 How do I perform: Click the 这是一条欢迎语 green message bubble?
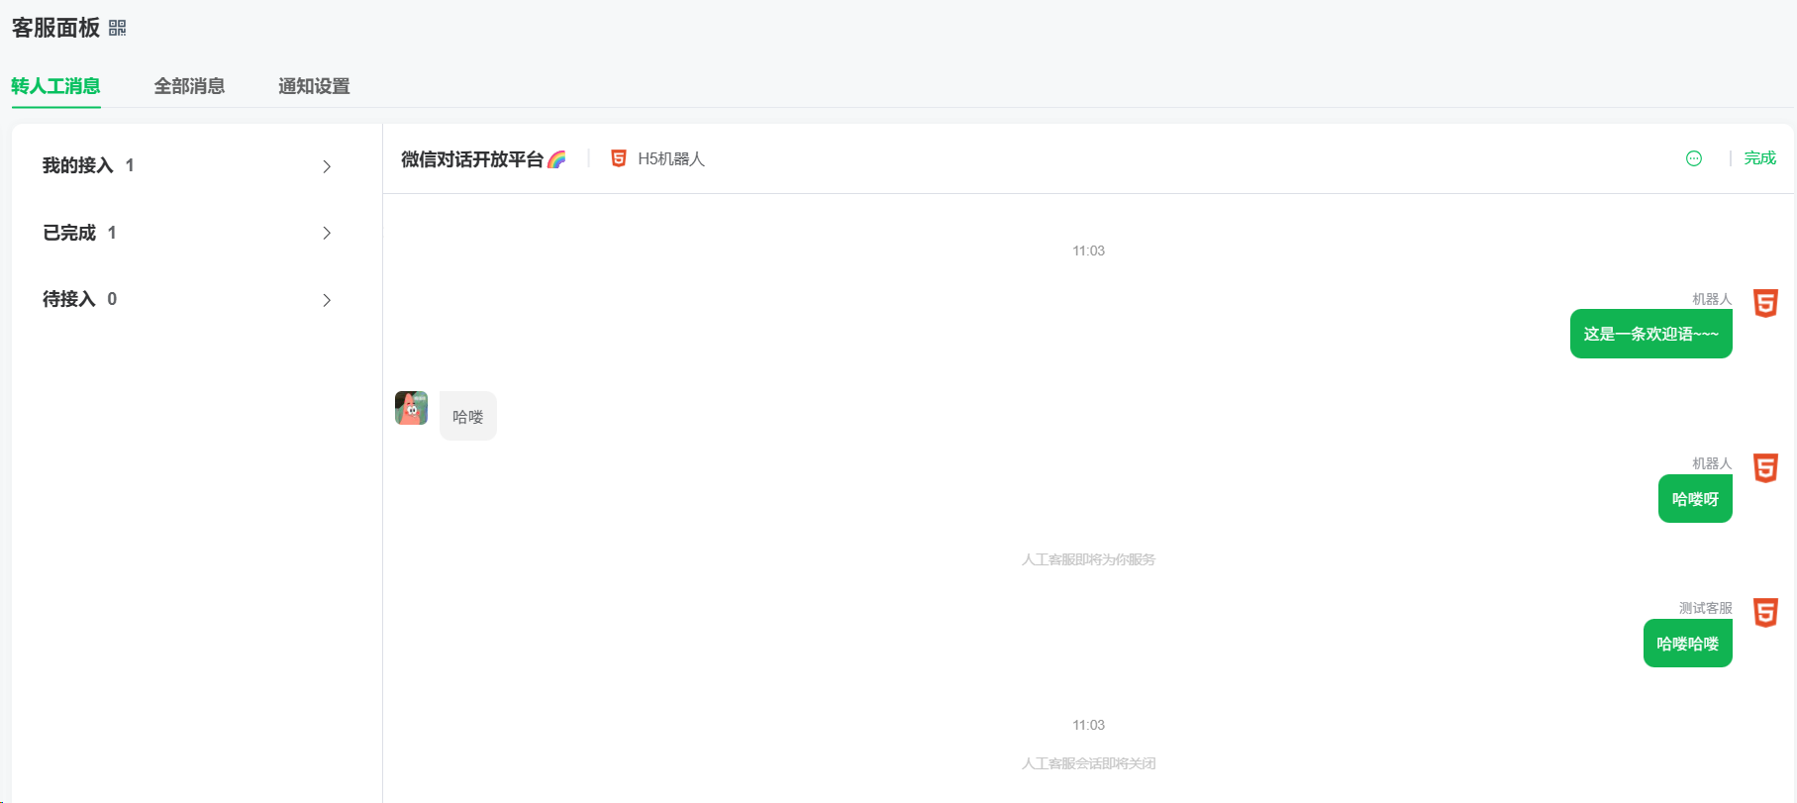(1650, 334)
